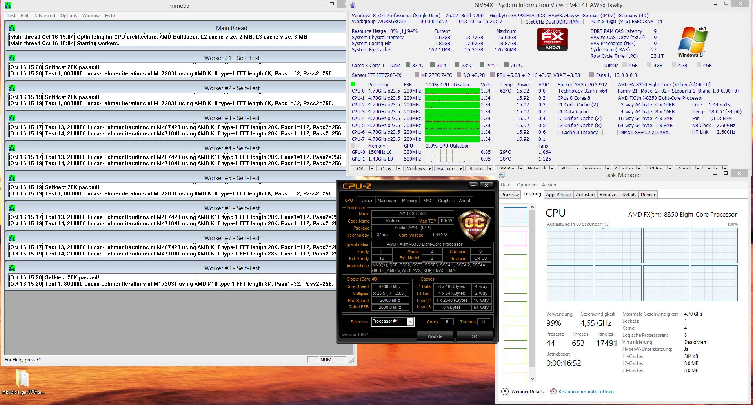Screen dimensions: 753x405
Task: Open the dropdown arrow beside SIV's OK button
Action: 371,168
